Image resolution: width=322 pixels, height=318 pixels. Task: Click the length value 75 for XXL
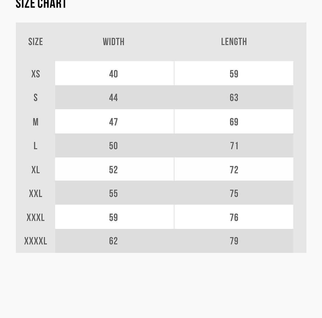click(234, 193)
